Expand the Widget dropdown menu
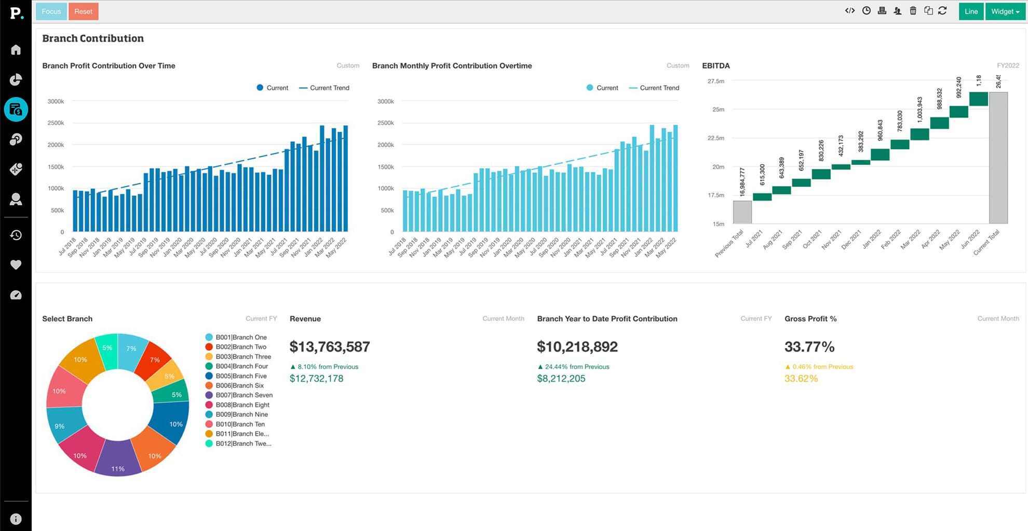This screenshot has height=531, width=1028. 1005,11
